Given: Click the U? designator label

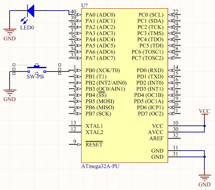Looking at the screenshot, I should coord(84,5).
